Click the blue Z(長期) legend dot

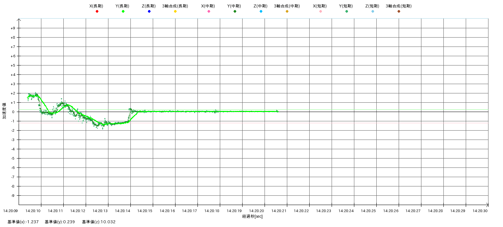coord(149,12)
